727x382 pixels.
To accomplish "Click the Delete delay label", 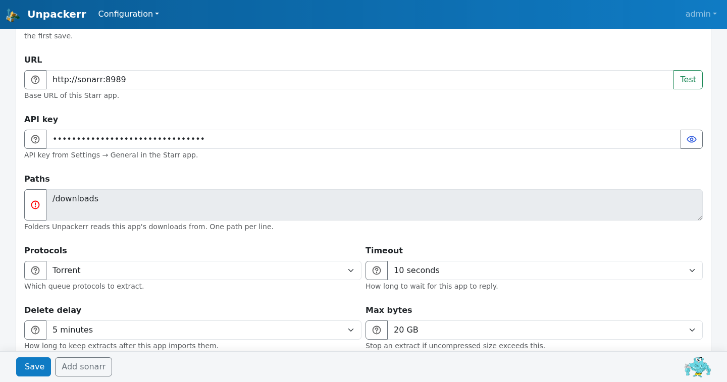I will pos(53,310).
